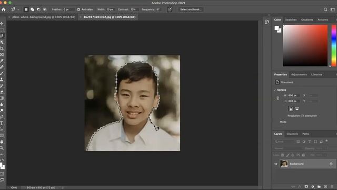
Task: Add a layer mask in Layers panel
Action: pyautogui.click(x=306, y=186)
